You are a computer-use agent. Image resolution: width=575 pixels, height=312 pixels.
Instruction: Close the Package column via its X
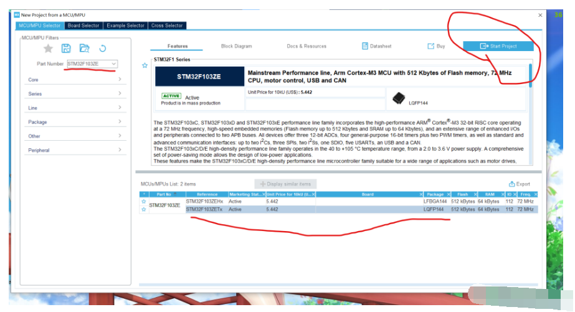(449, 194)
